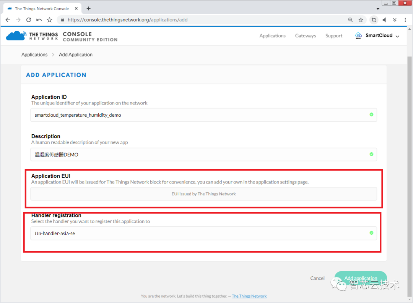This screenshot has width=413, height=303.
Task: Open Applications in top navigation
Action: [x=272, y=36]
